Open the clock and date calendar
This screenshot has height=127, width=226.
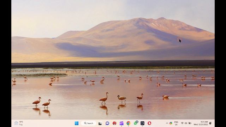(201, 123)
